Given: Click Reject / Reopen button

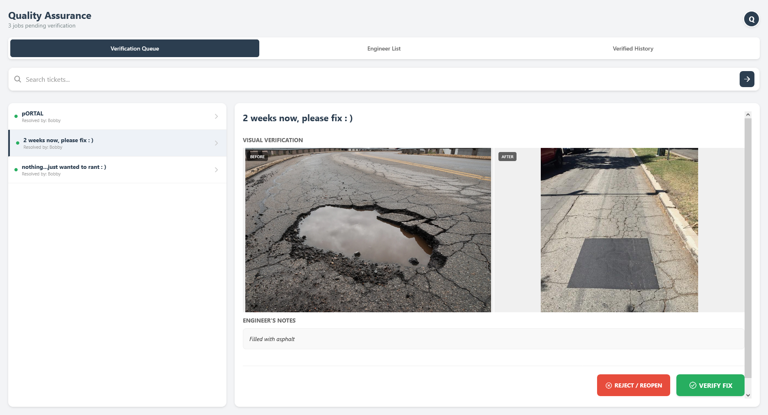Looking at the screenshot, I should pyautogui.click(x=633, y=385).
